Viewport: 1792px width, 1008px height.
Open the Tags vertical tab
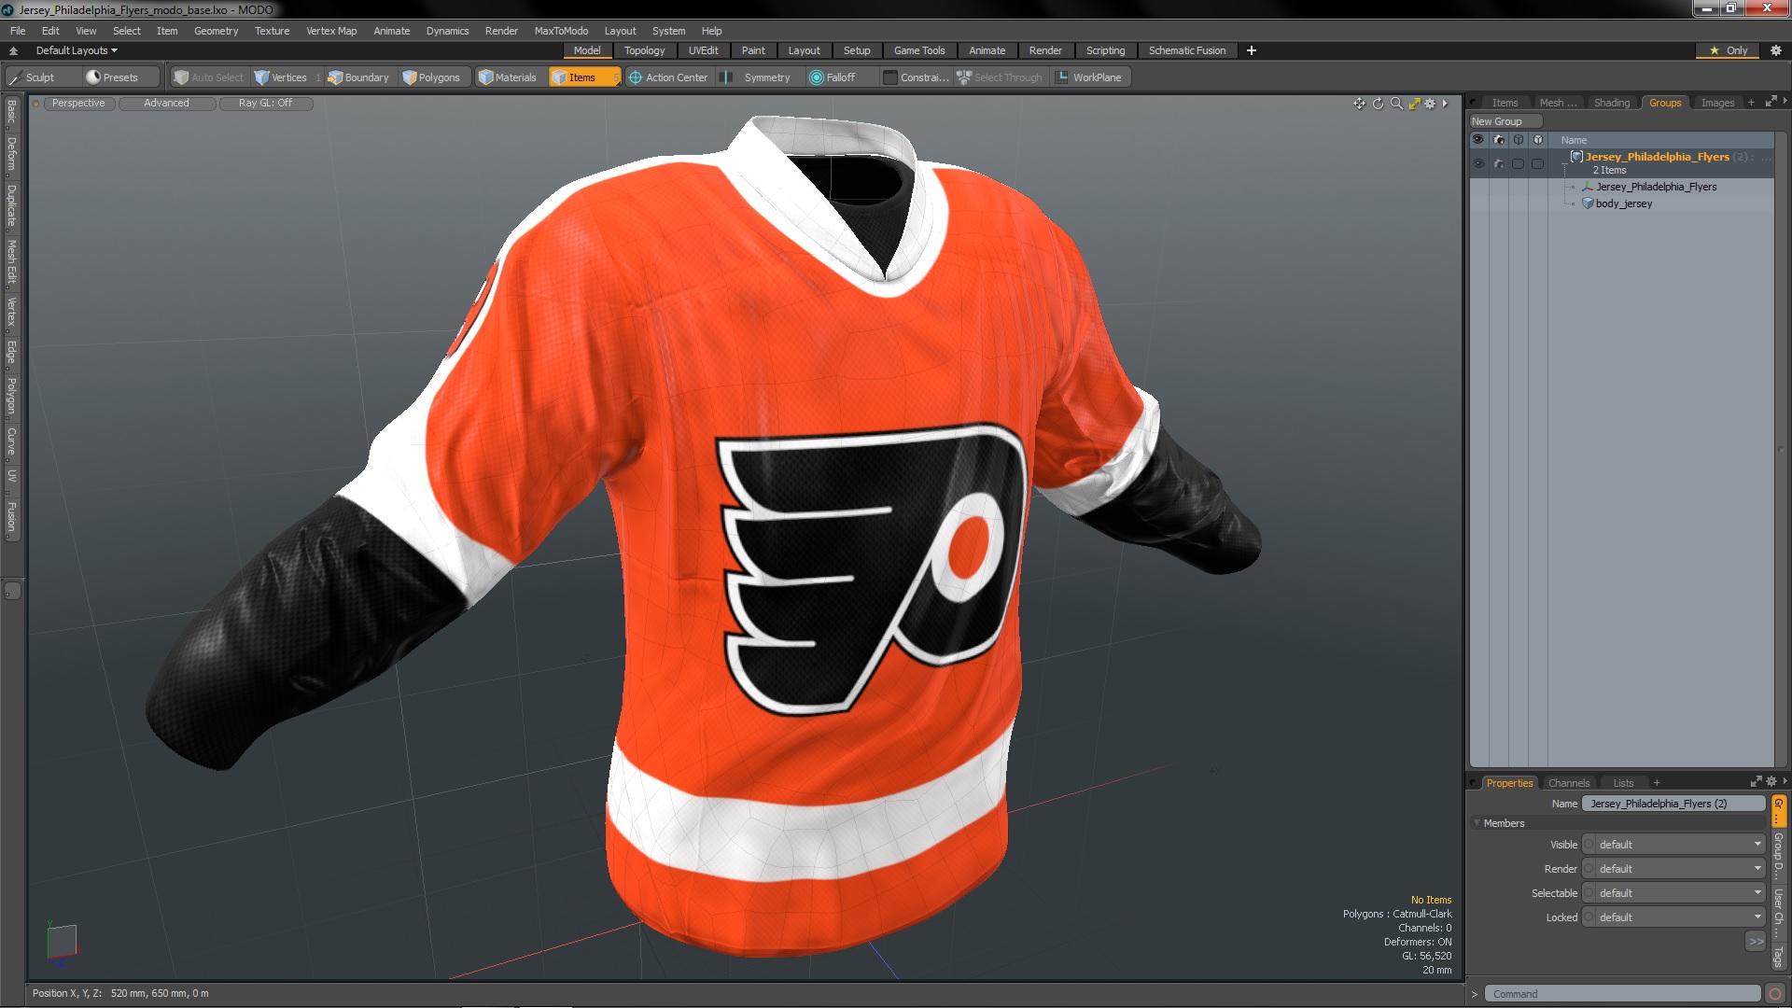click(x=1778, y=956)
